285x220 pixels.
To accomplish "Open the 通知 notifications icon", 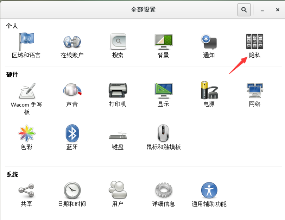I will point(209,42).
